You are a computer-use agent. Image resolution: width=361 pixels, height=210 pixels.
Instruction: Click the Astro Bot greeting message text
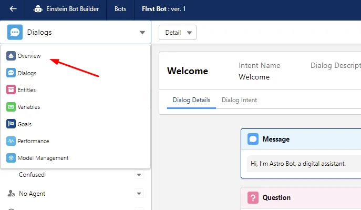298,164
